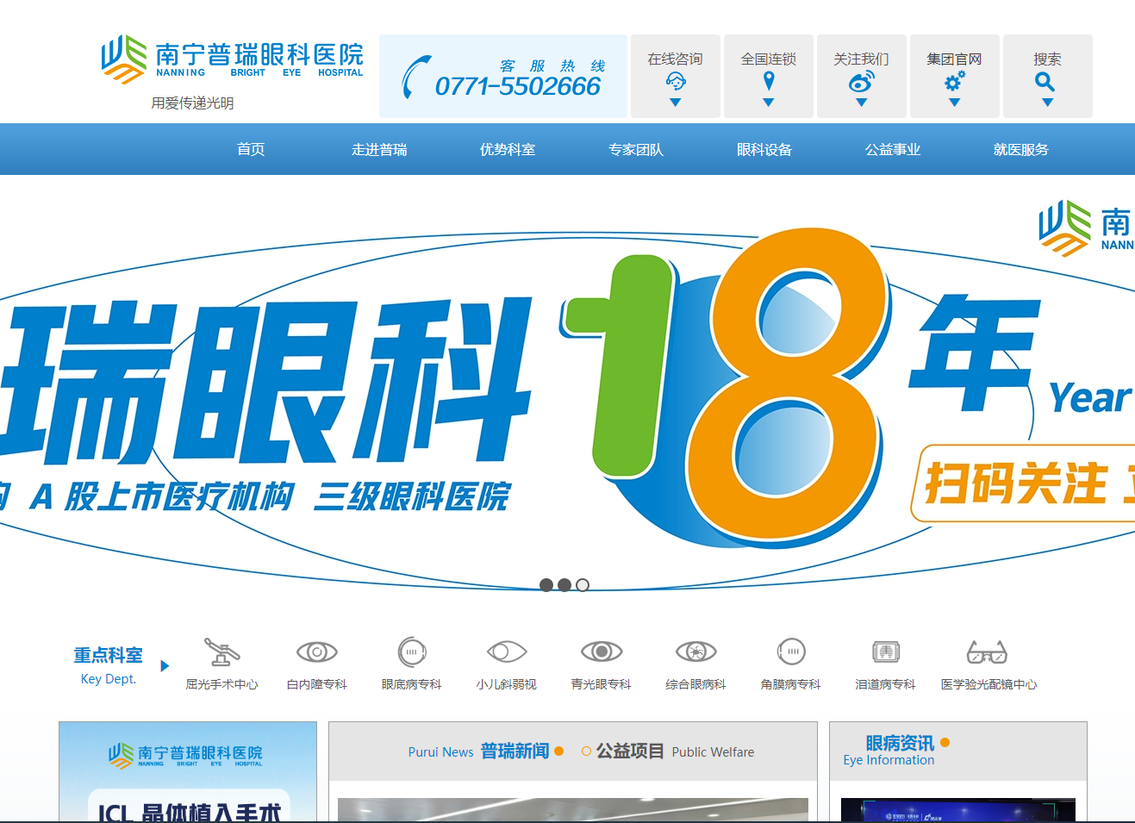This screenshot has width=1135, height=823.
Task: Click the 医学验光配镜中心 text link
Action: 989,684
